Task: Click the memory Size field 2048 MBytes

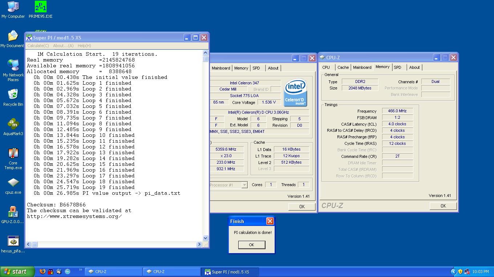Action: (360, 88)
